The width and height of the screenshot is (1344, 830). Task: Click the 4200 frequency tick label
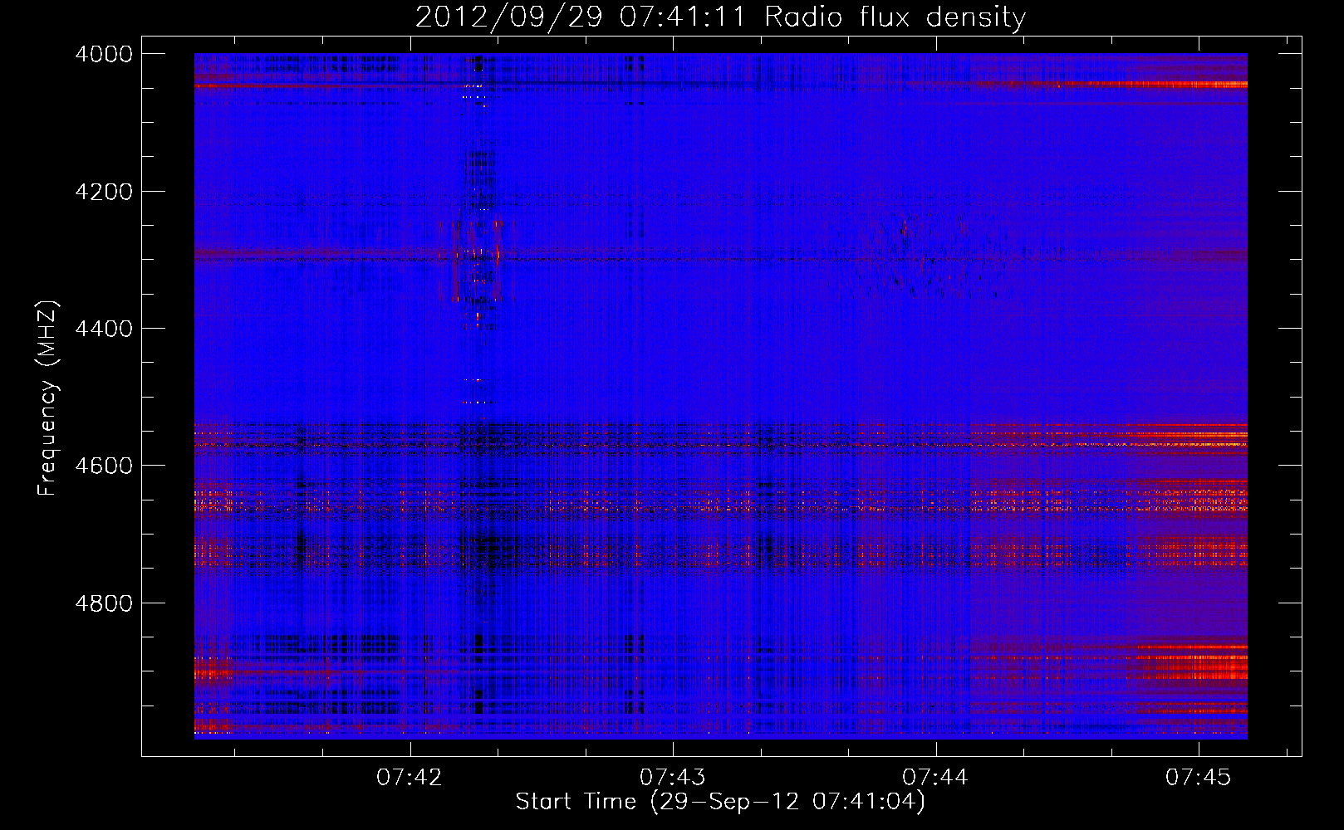103,192
